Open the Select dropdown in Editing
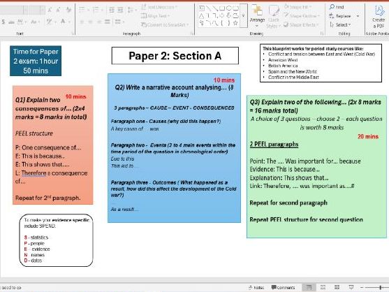Viewport: 389px width, 292px height. tap(340, 24)
